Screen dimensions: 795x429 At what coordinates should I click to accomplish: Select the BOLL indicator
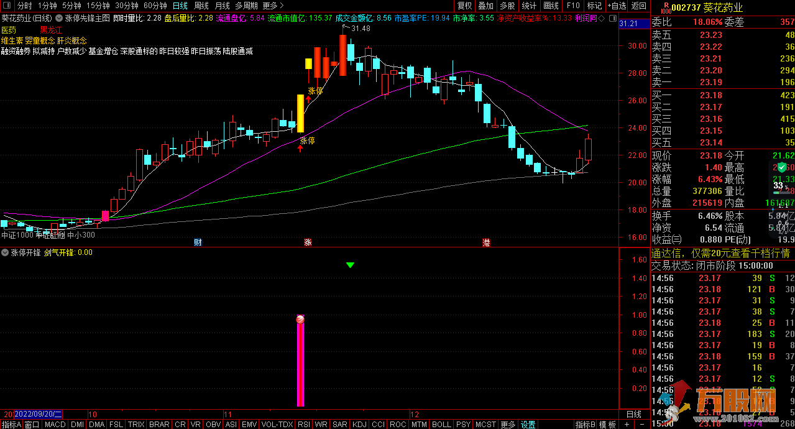click(x=441, y=425)
